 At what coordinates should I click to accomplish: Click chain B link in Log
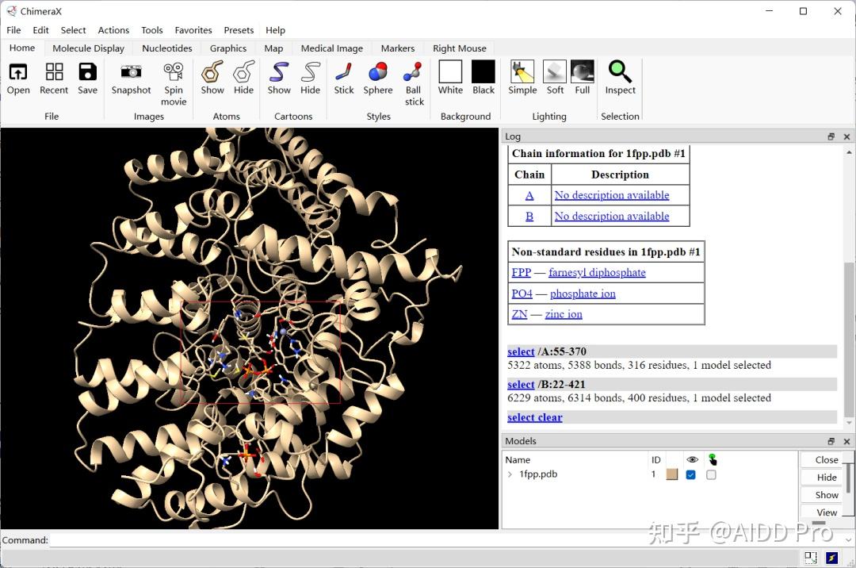click(x=529, y=217)
